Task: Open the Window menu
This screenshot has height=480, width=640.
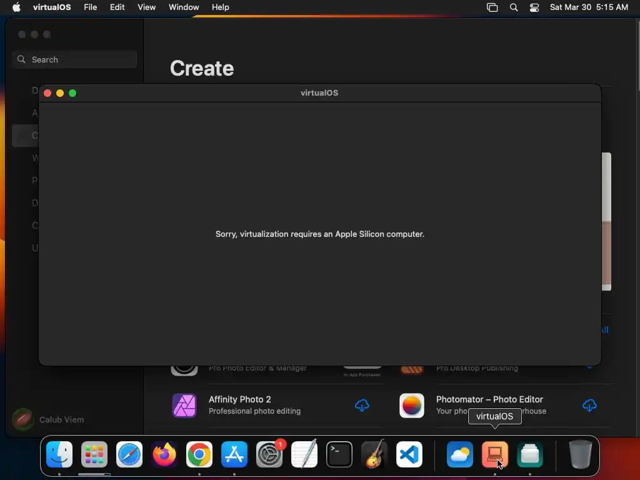Action: 184,7
